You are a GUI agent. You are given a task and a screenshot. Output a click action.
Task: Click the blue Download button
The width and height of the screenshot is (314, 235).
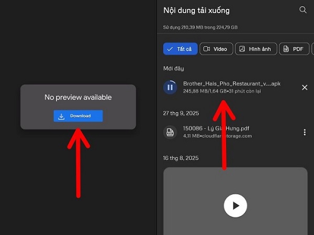point(78,116)
